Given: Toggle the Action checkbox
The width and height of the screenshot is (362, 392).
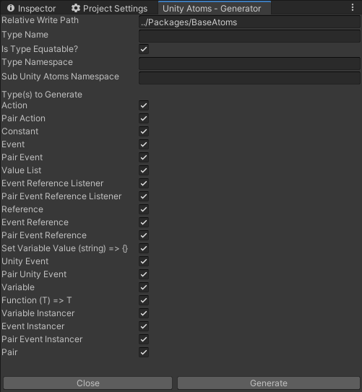Looking at the screenshot, I should coord(144,105).
